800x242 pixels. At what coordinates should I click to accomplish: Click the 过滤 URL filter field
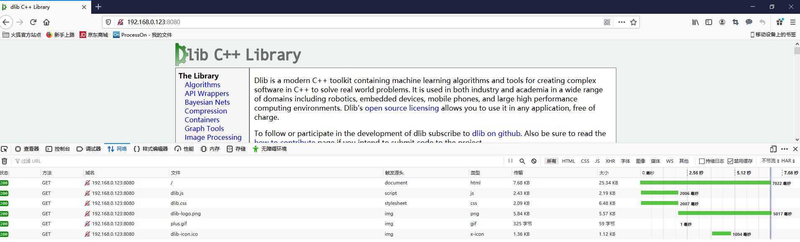pos(257,161)
